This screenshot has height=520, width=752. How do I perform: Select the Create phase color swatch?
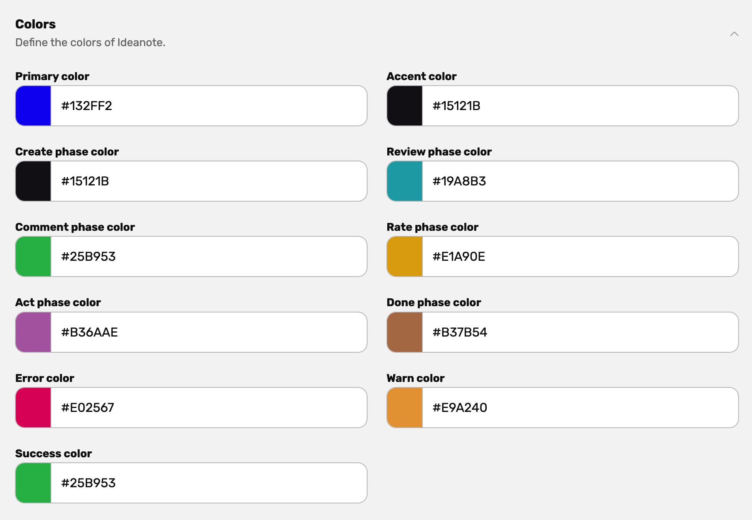click(x=33, y=181)
